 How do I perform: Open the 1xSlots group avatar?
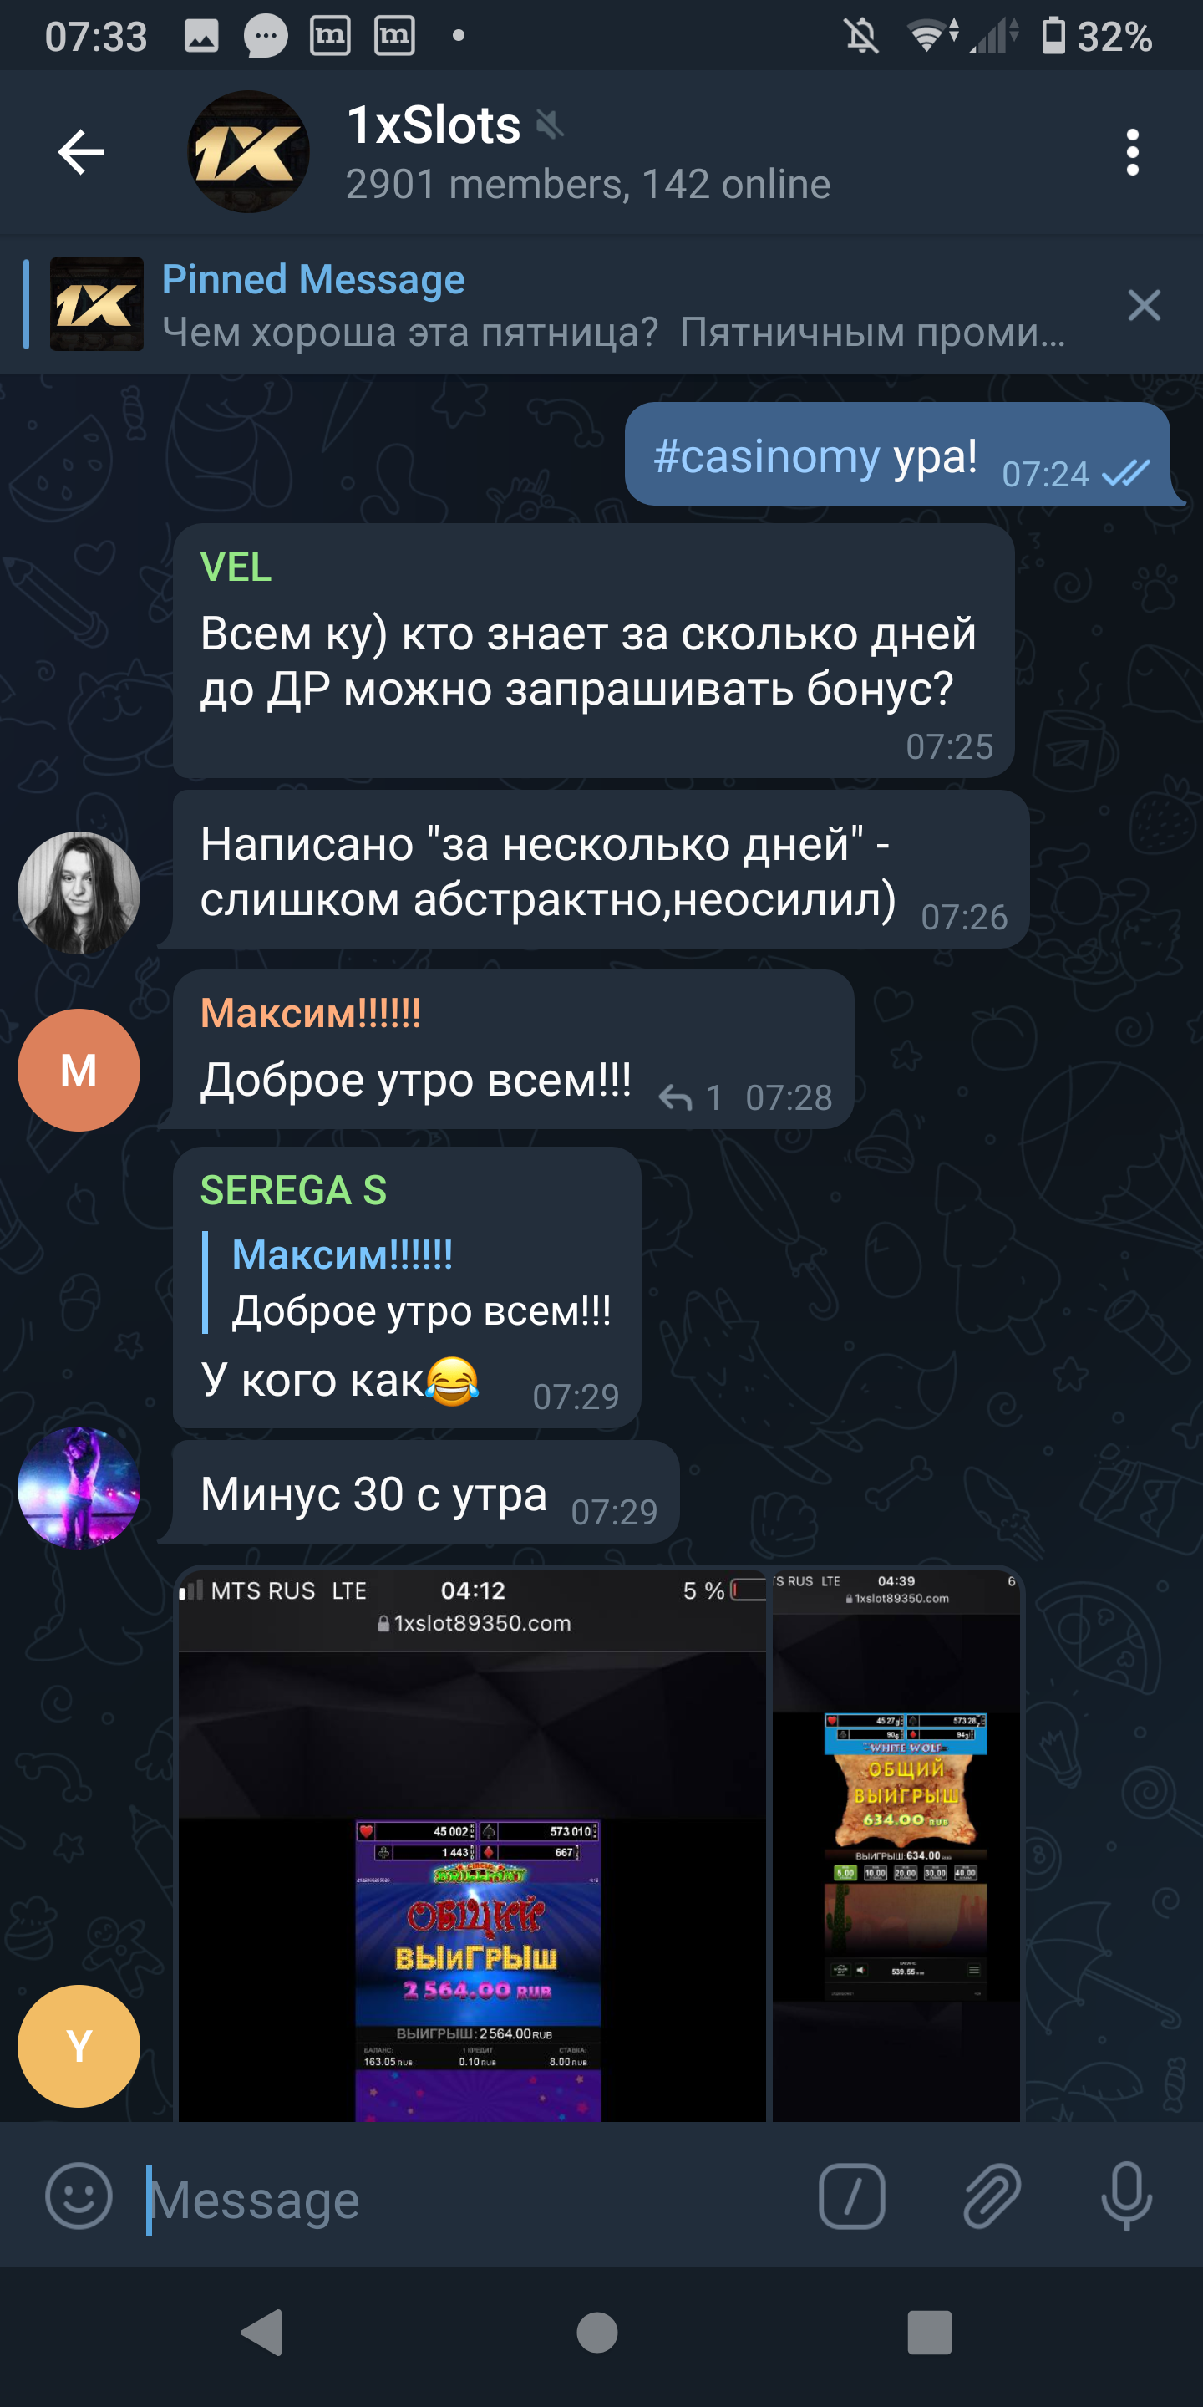(248, 152)
